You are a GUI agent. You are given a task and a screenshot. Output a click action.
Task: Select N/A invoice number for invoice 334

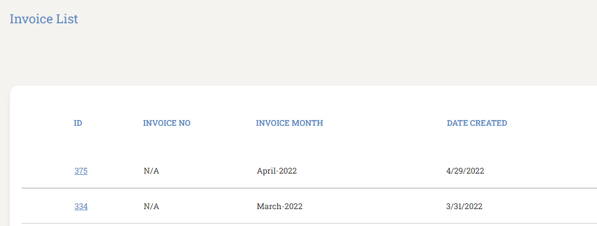151,207
